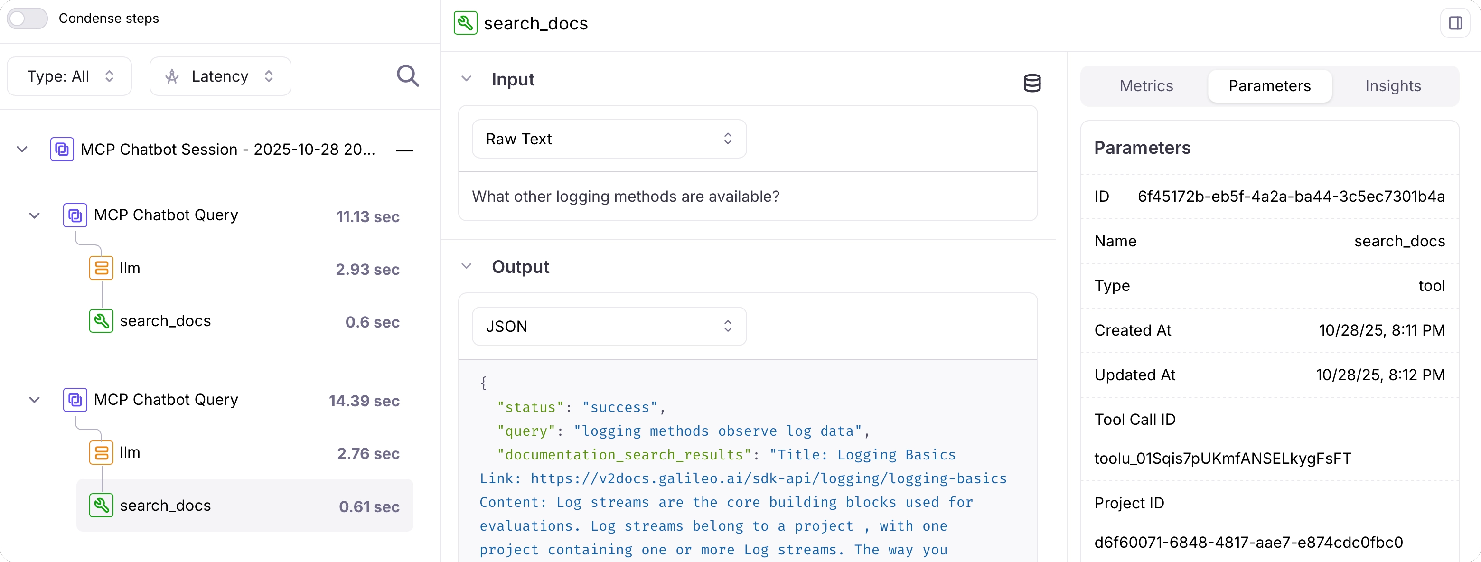Click the tool icon of the 0.6 sec search_docs

click(x=101, y=321)
